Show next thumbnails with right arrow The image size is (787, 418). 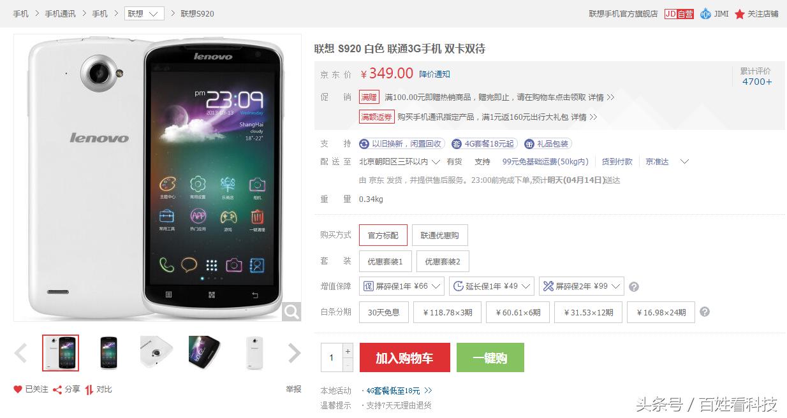click(294, 352)
